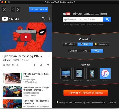The height and width of the screenshot is (109, 119).
Task: Go forward with the right arrow button
Action: [x=18, y=10]
